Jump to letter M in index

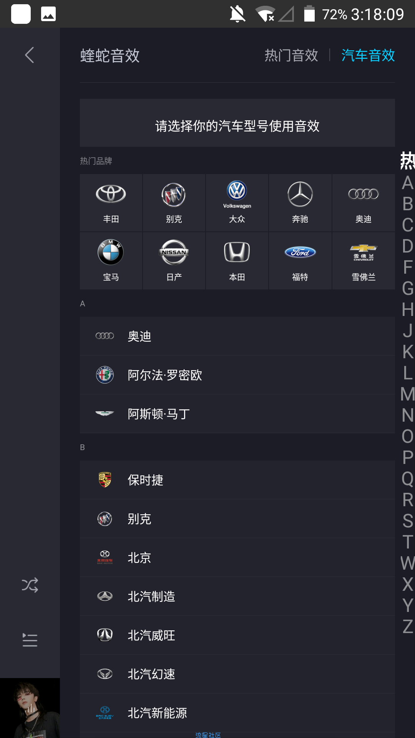pos(408,394)
